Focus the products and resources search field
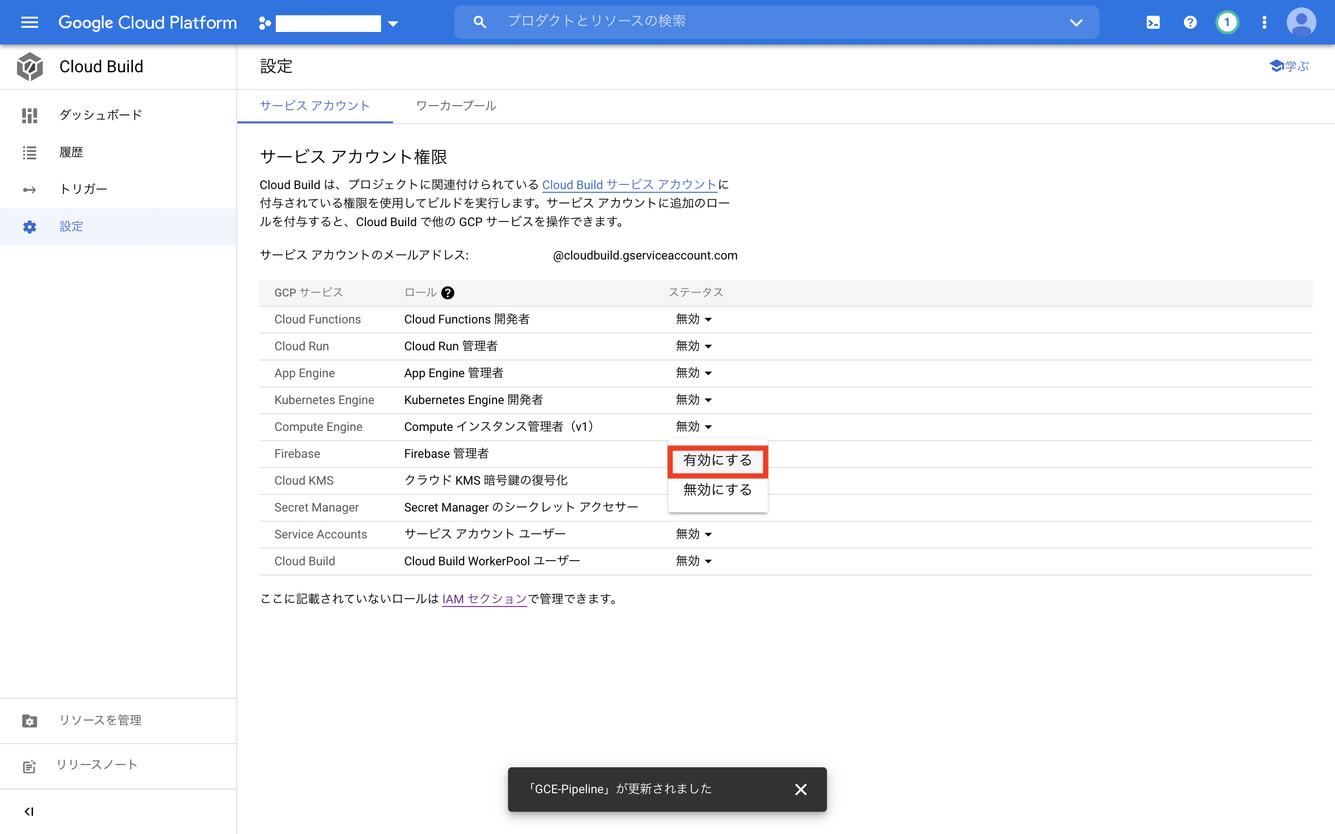Viewport: 1335px width, 834px height. (x=777, y=22)
